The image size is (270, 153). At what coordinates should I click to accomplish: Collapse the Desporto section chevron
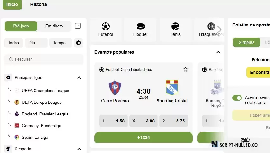[79, 149]
